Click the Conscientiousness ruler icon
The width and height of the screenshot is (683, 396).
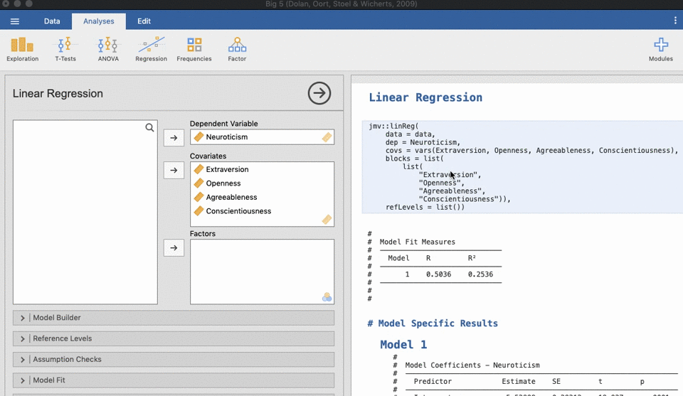click(x=198, y=211)
